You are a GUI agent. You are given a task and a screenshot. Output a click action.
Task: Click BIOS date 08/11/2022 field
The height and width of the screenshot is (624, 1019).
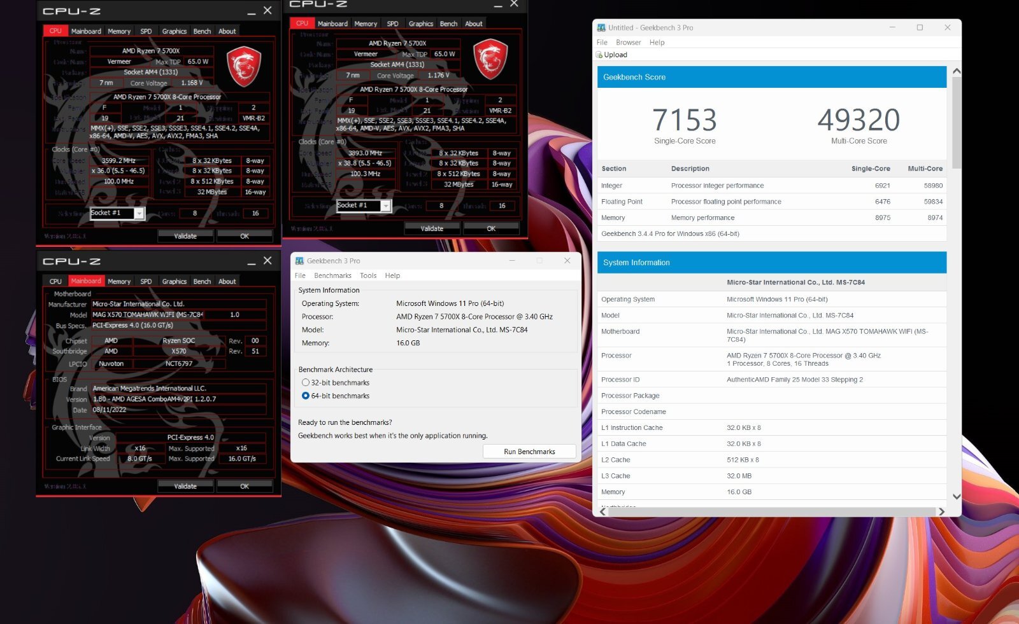pyautogui.click(x=178, y=410)
